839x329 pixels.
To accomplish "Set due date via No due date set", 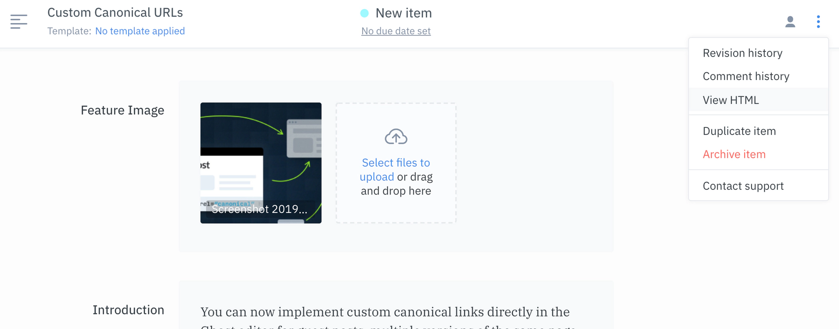I will pyautogui.click(x=396, y=31).
